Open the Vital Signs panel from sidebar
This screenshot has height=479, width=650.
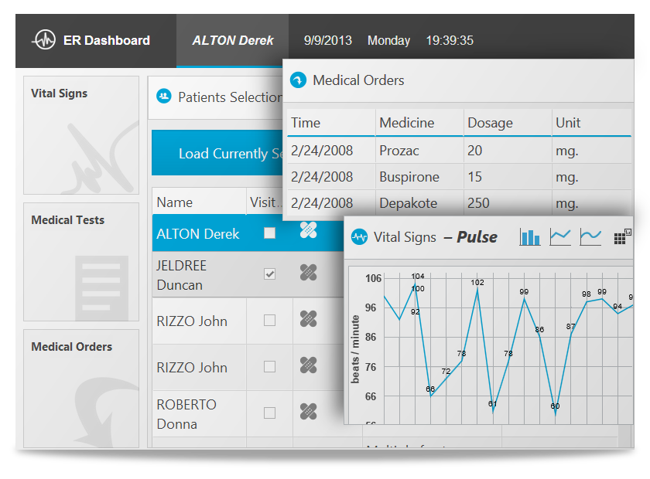click(80, 135)
